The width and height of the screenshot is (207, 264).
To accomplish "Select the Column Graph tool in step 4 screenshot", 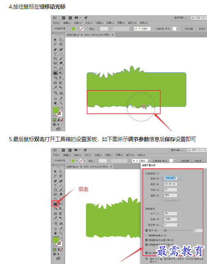I will pyautogui.click(x=61, y=93).
